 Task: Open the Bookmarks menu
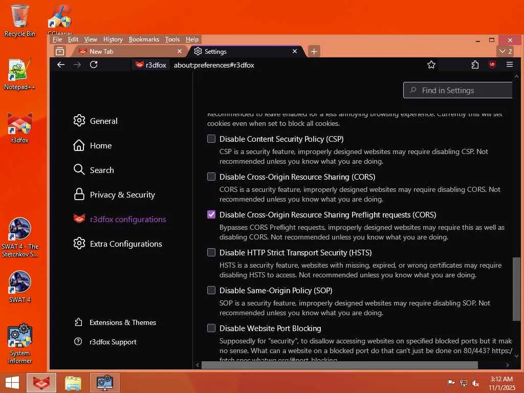coord(144,39)
